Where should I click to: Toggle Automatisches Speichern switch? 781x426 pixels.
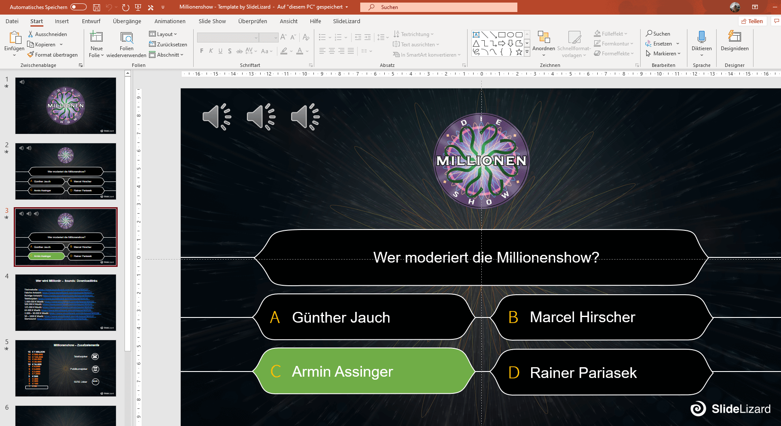tap(79, 7)
